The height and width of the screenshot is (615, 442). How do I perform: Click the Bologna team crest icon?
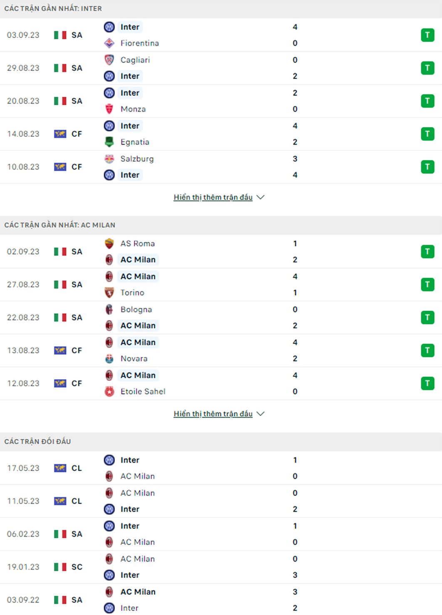click(x=109, y=309)
